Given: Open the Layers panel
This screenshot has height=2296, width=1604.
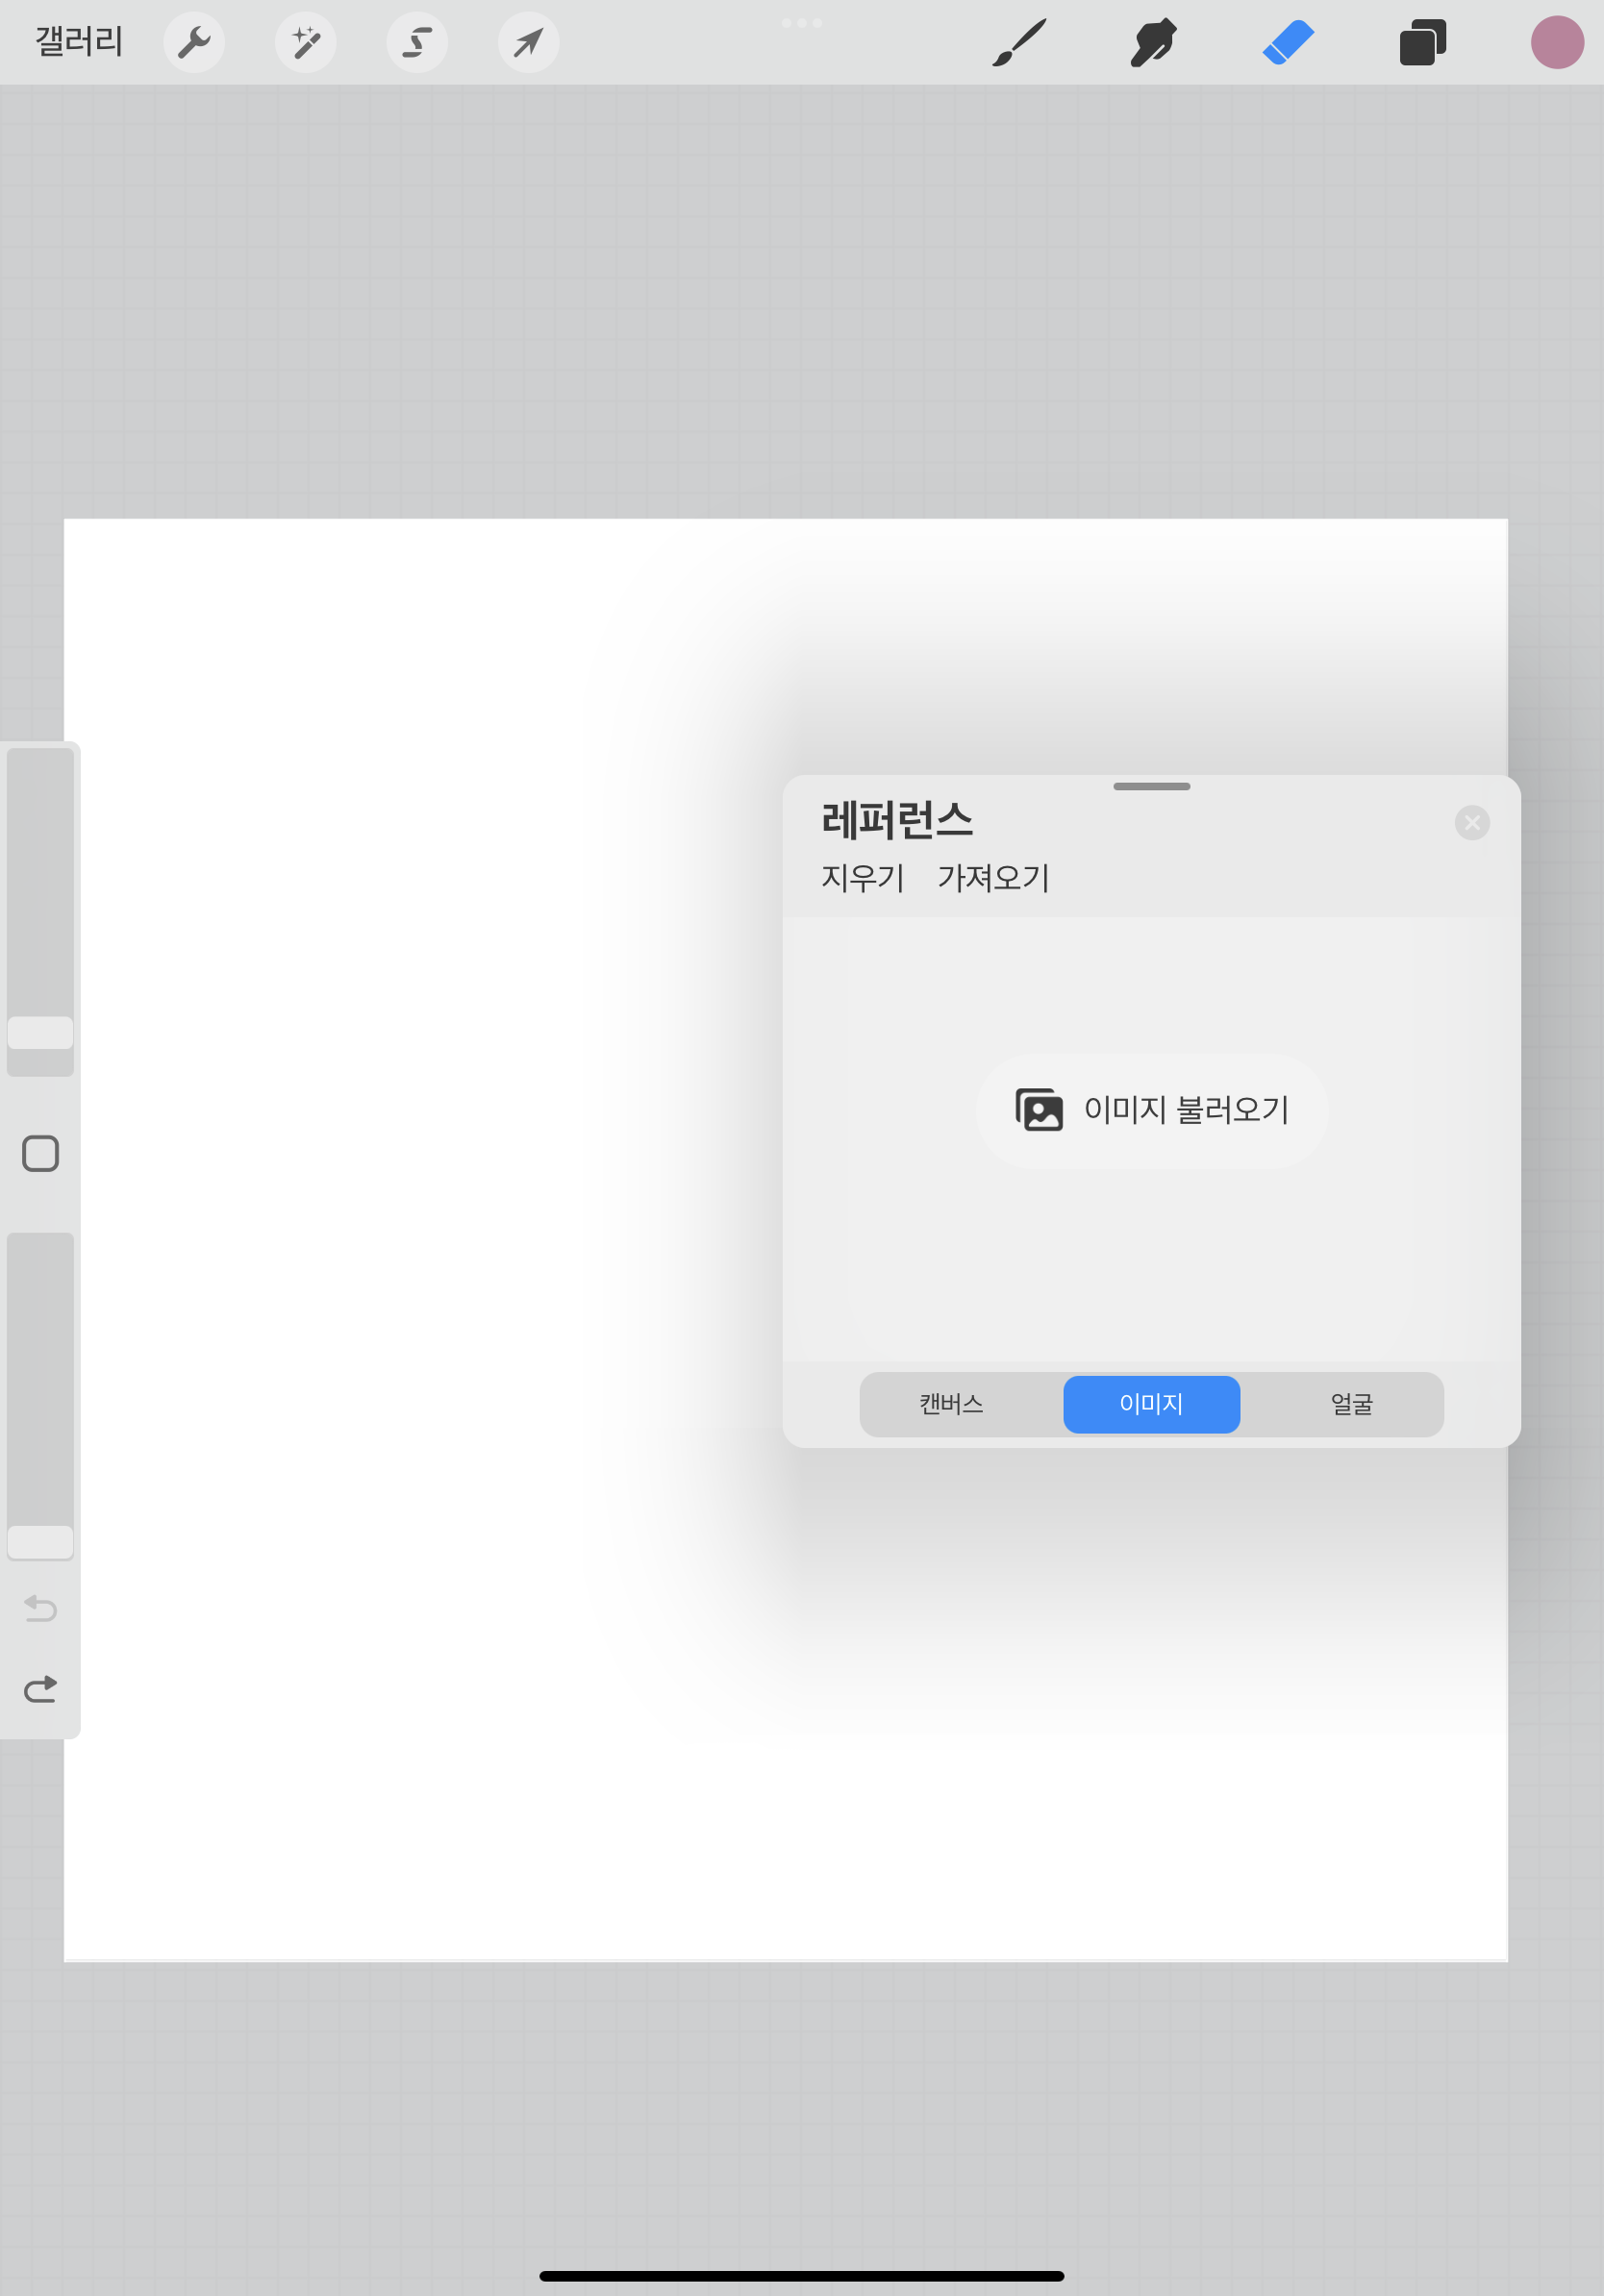Looking at the screenshot, I should pos(1423,42).
